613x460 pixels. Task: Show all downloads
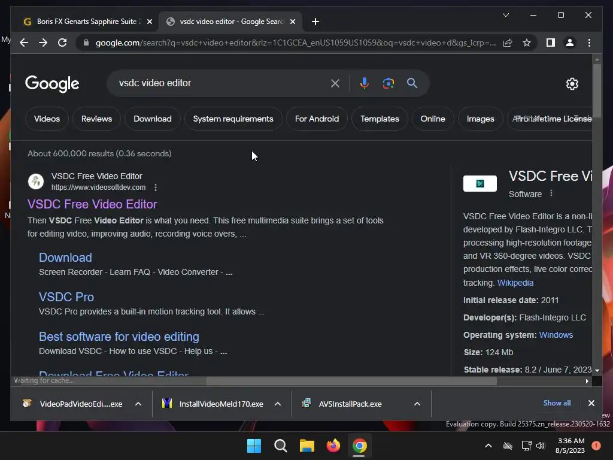point(557,403)
